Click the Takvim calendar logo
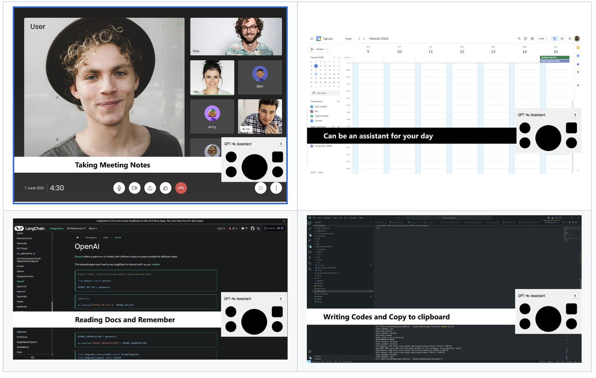The image size is (596, 378). (319, 39)
